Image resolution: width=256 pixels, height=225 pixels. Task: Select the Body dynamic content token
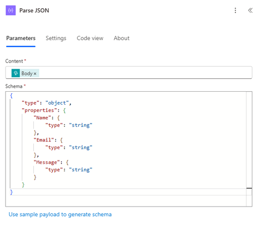(x=25, y=73)
